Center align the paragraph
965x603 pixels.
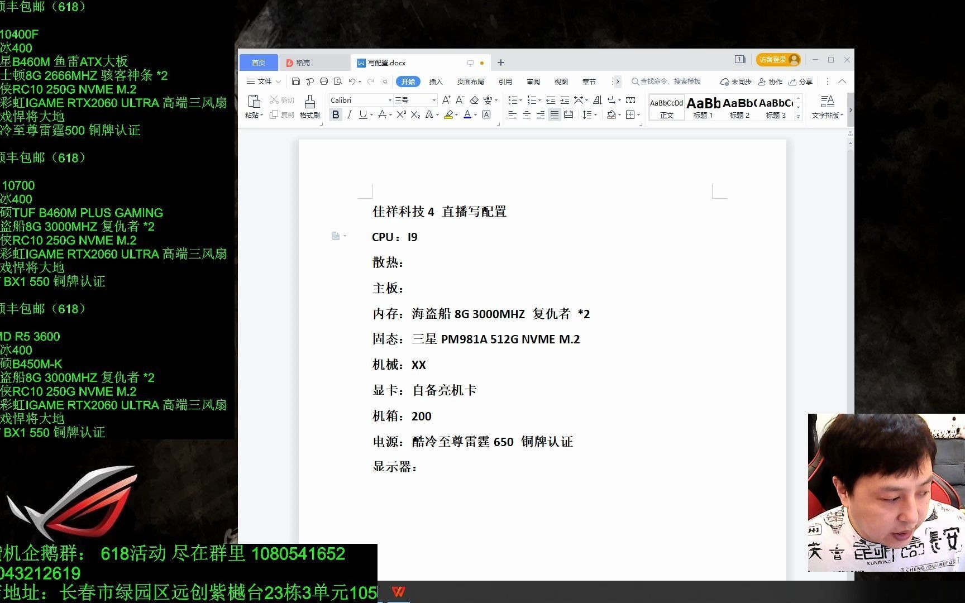pos(527,114)
